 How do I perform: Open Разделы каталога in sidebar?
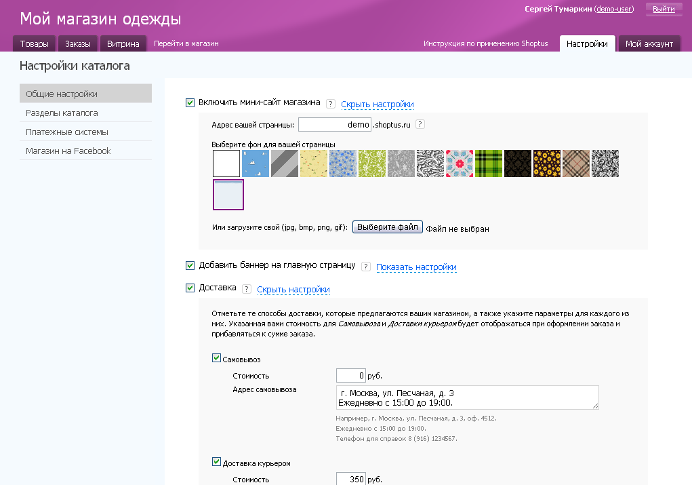[85, 113]
